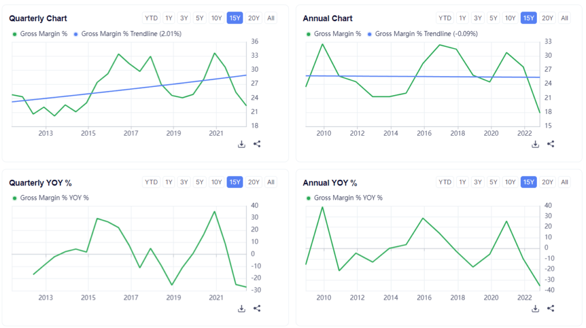
Task: Switch Annual Chart to 10Y range
Action: [510, 18]
